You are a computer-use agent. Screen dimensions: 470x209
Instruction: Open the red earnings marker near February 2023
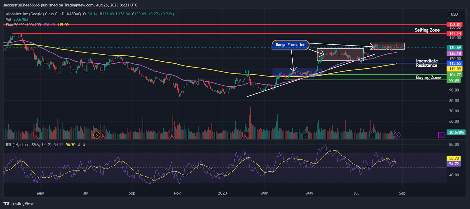tap(245, 135)
